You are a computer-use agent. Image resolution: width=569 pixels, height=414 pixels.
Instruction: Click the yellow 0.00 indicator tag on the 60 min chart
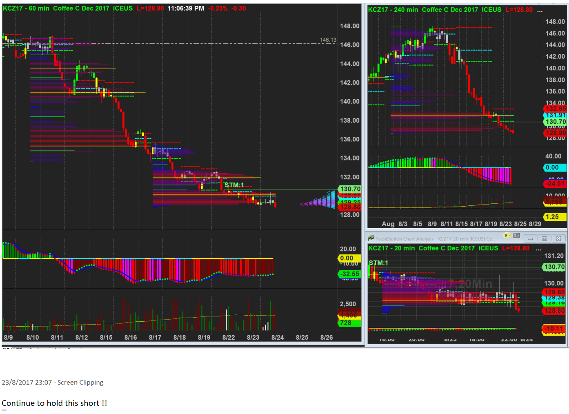[349, 258]
